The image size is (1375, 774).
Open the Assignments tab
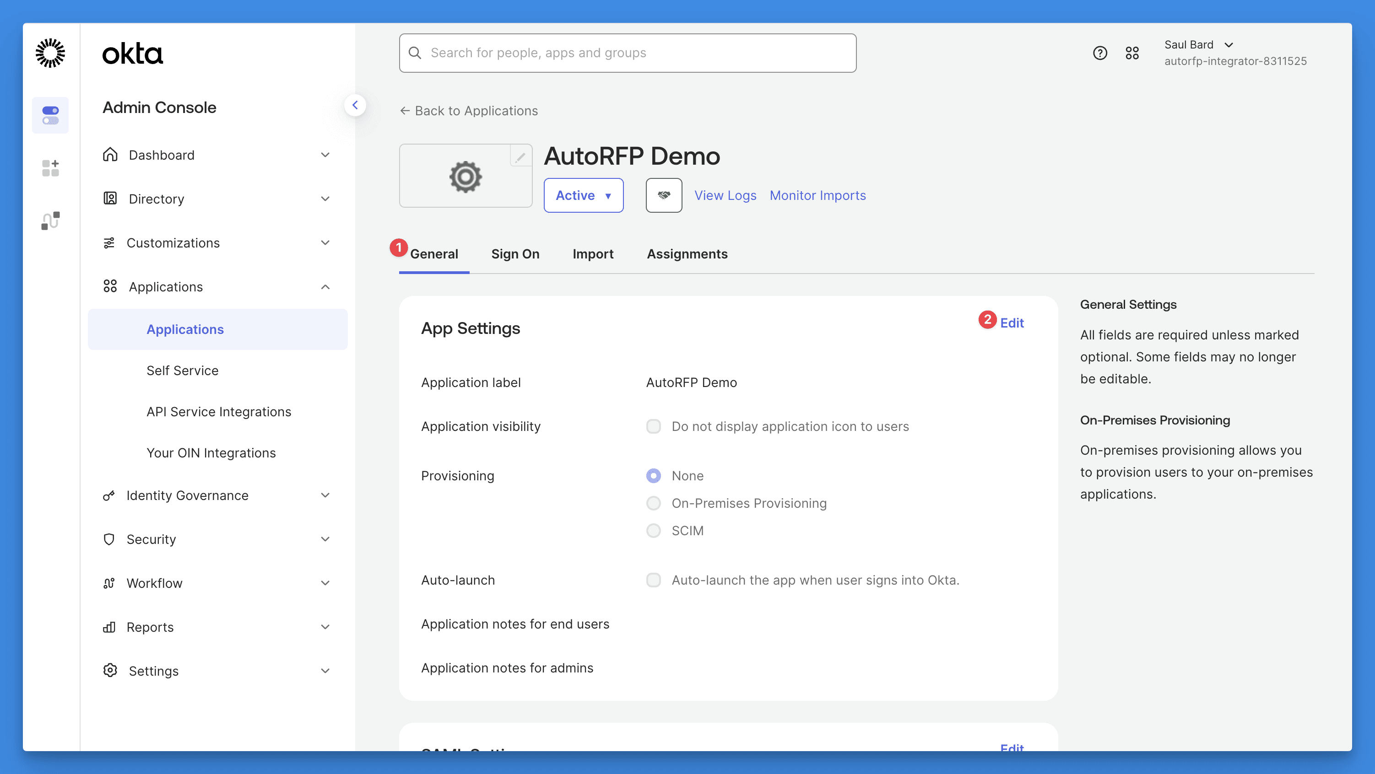point(687,254)
